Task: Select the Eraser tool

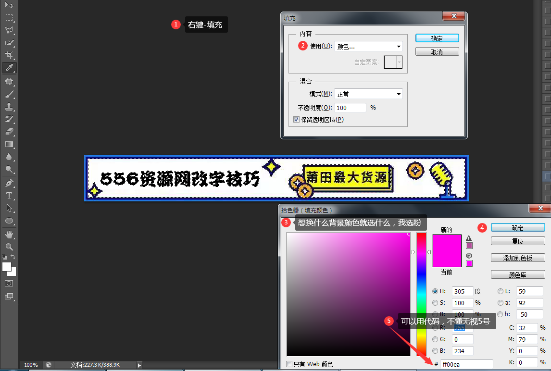Action: 9,131
